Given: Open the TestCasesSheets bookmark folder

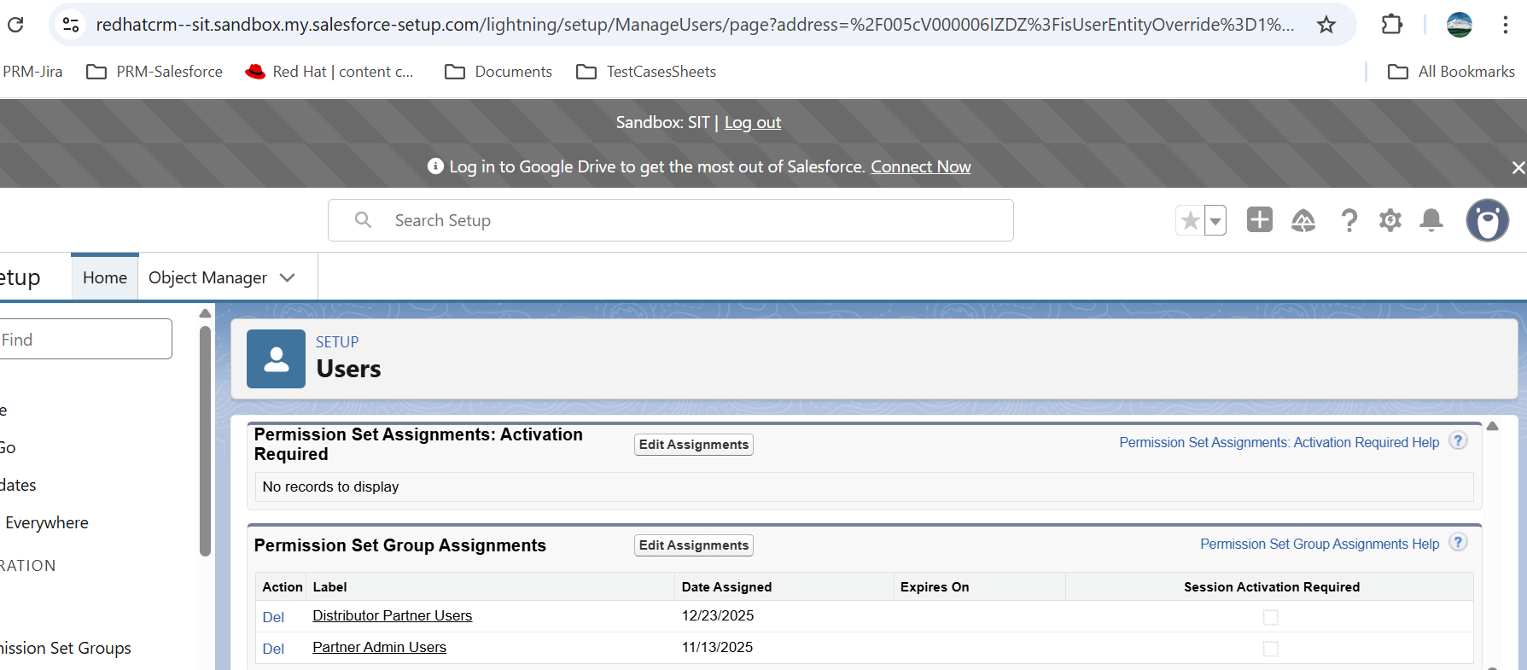Looking at the screenshot, I should (x=646, y=72).
